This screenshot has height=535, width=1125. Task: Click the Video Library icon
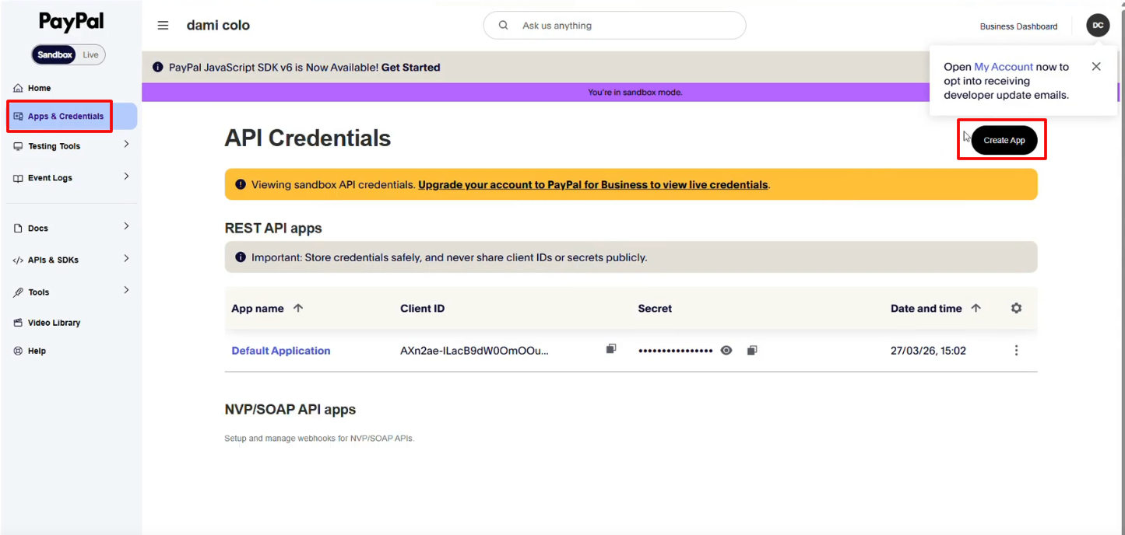[x=18, y=323]
